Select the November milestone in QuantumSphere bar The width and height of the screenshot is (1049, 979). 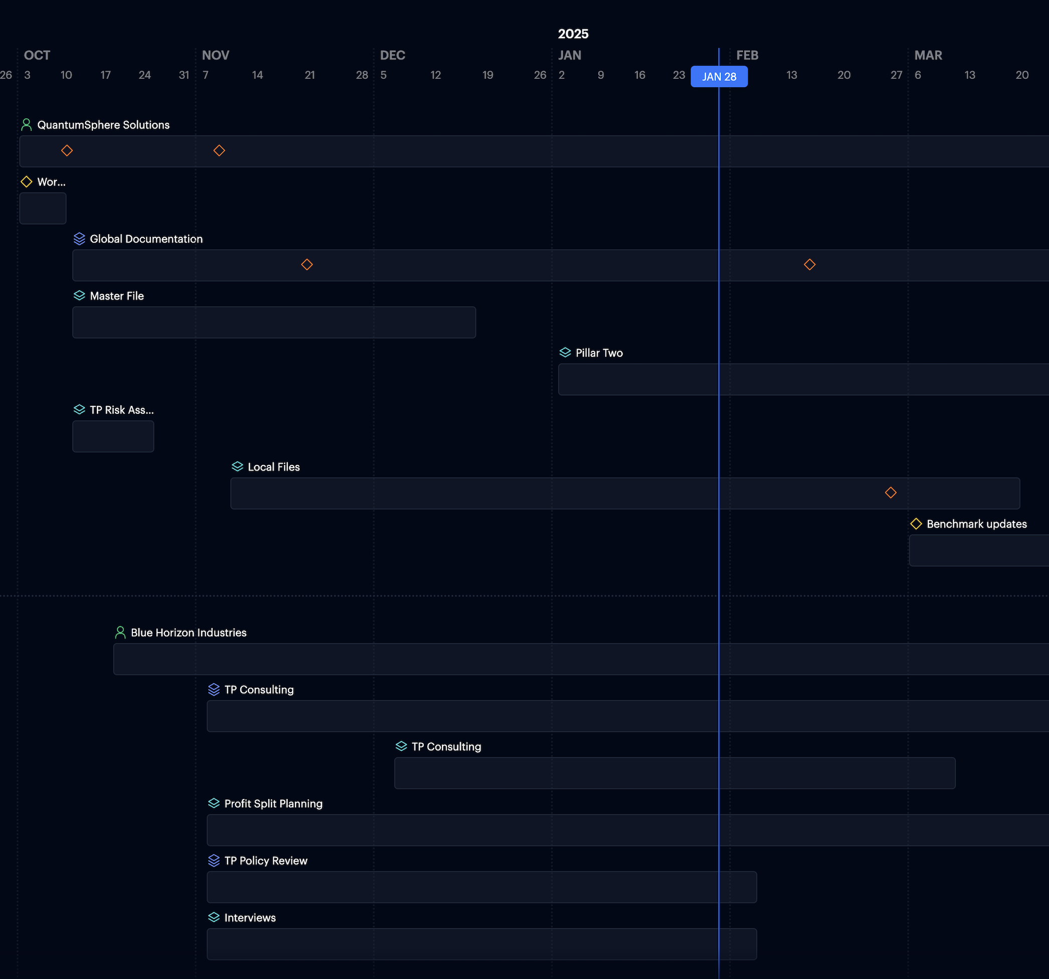click(x=219, y=150)
